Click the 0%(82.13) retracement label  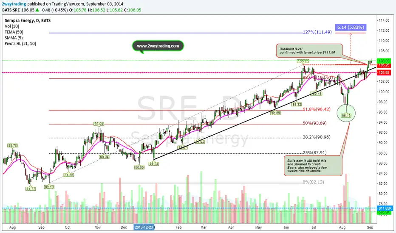(x=314, y=182)
